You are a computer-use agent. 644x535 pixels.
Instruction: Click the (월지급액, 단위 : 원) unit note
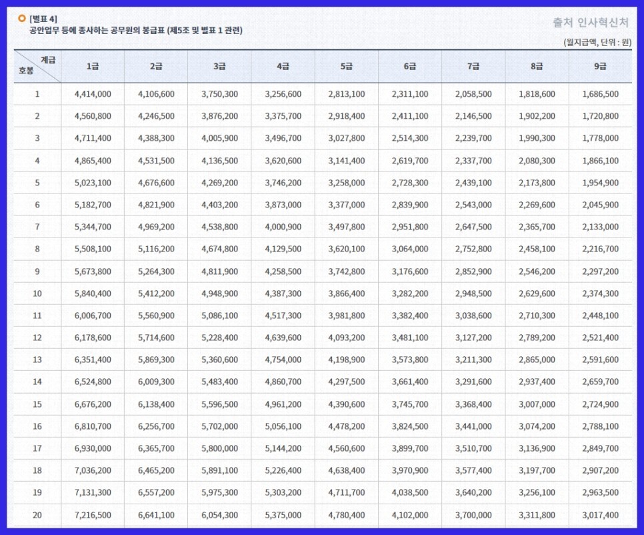597,42
